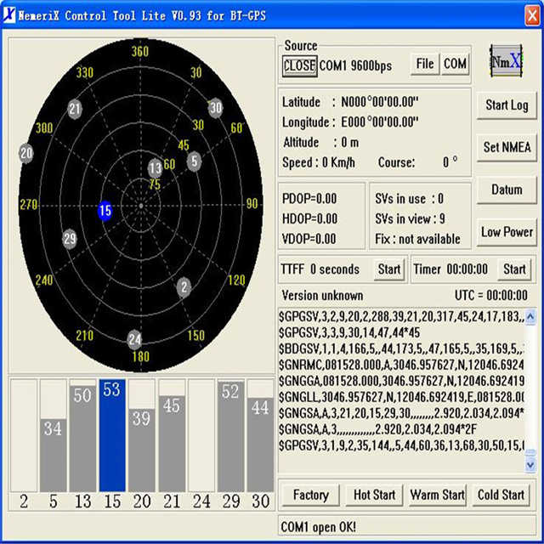Click the Version unknown label
This screenshot has height=544, width=544.
pos(322,296)
